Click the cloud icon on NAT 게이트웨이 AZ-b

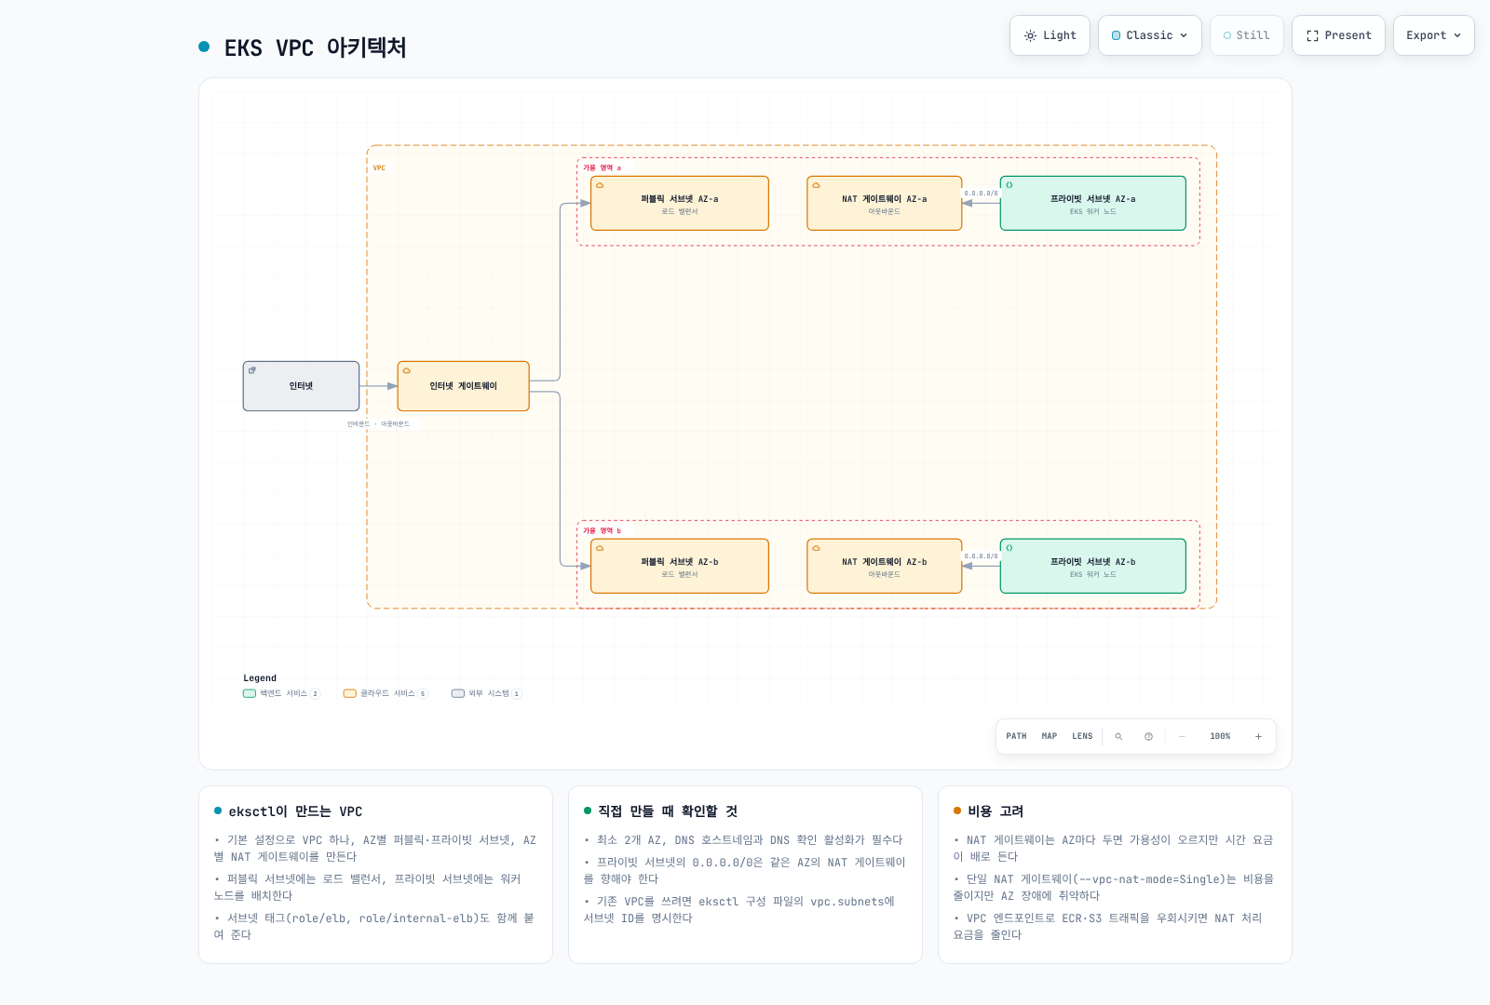pos(817,548)
